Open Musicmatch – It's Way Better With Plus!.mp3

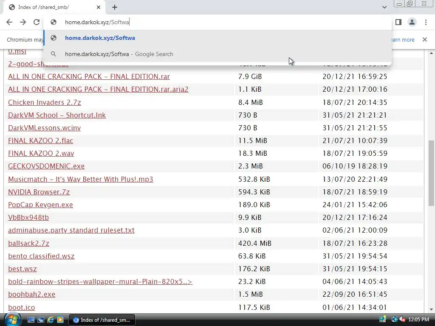point(80,179)
